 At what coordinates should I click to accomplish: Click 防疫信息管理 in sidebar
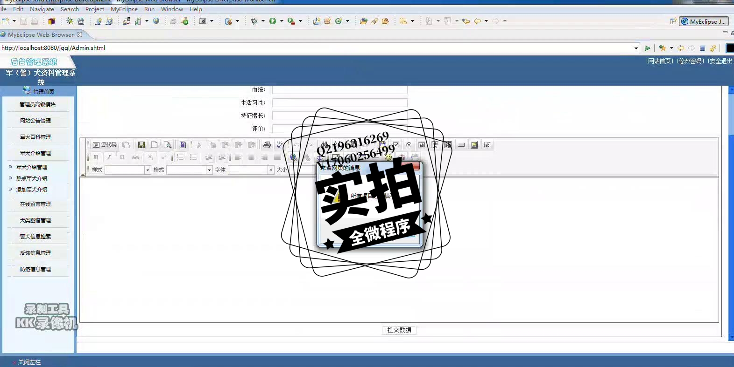35,269
